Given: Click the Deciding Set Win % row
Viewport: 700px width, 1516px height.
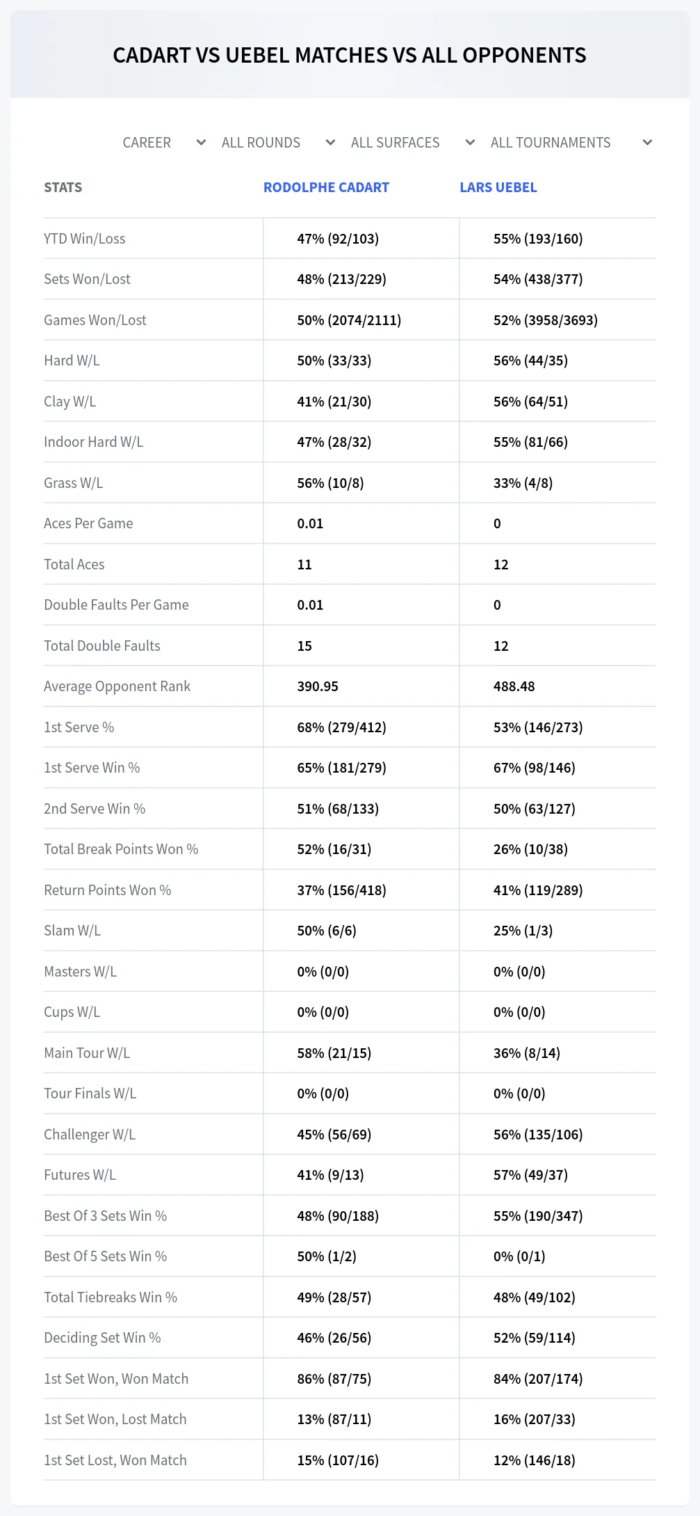Looking at the screenshot, I should pyautogui.click(x=350, y=1338).
